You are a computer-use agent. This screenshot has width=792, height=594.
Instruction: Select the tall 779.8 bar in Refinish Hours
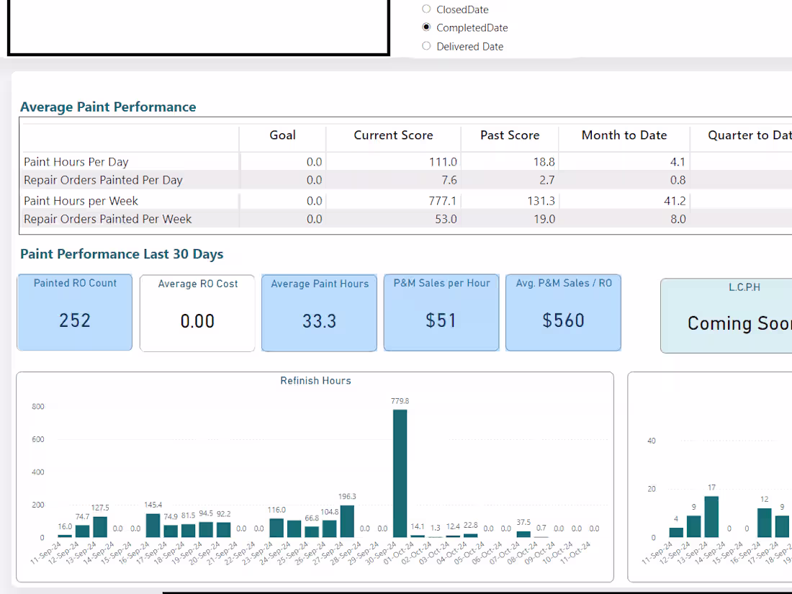click(x=400, y=472)
